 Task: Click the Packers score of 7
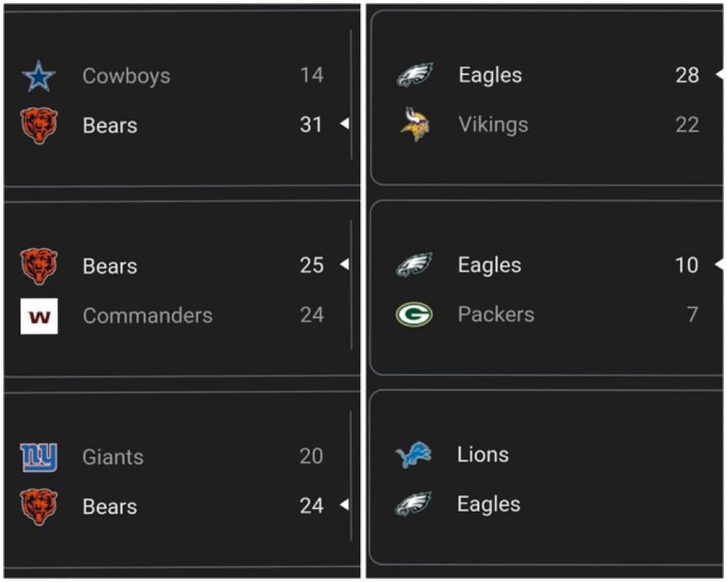691,314
